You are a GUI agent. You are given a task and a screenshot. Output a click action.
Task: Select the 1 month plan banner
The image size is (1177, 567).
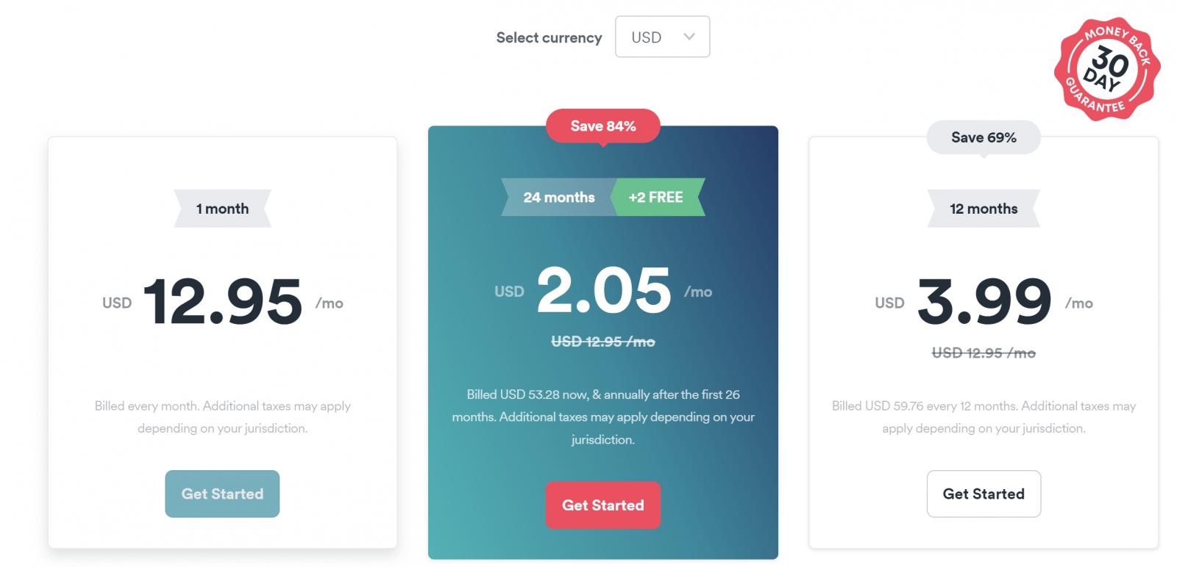222,209
